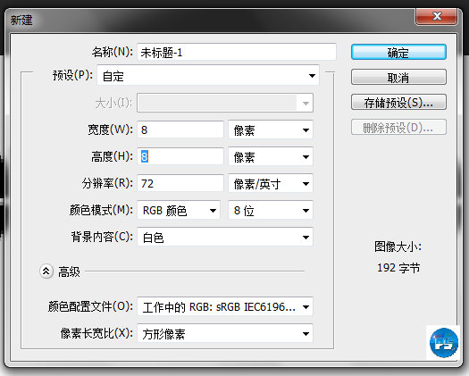Image resolution: width=469 pixels, height=376 pixels.
Task: Open the 宽度 unit dropdown 像素
Action: (271, 130)
